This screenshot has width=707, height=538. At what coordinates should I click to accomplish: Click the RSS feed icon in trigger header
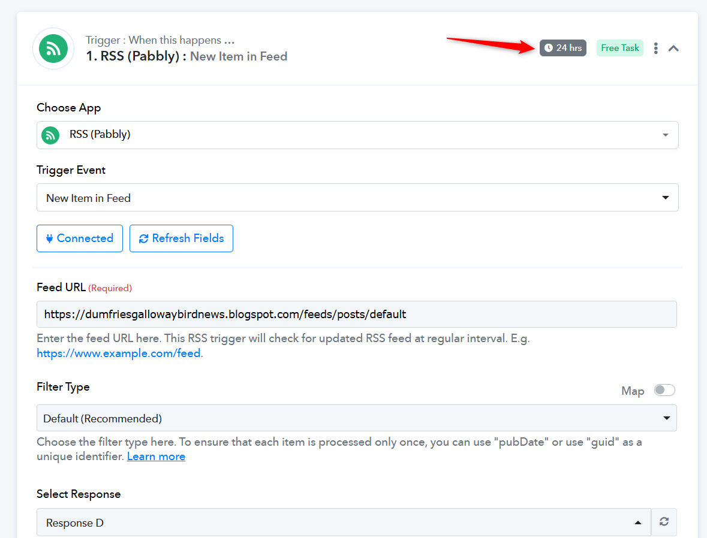tap(53, 49)
